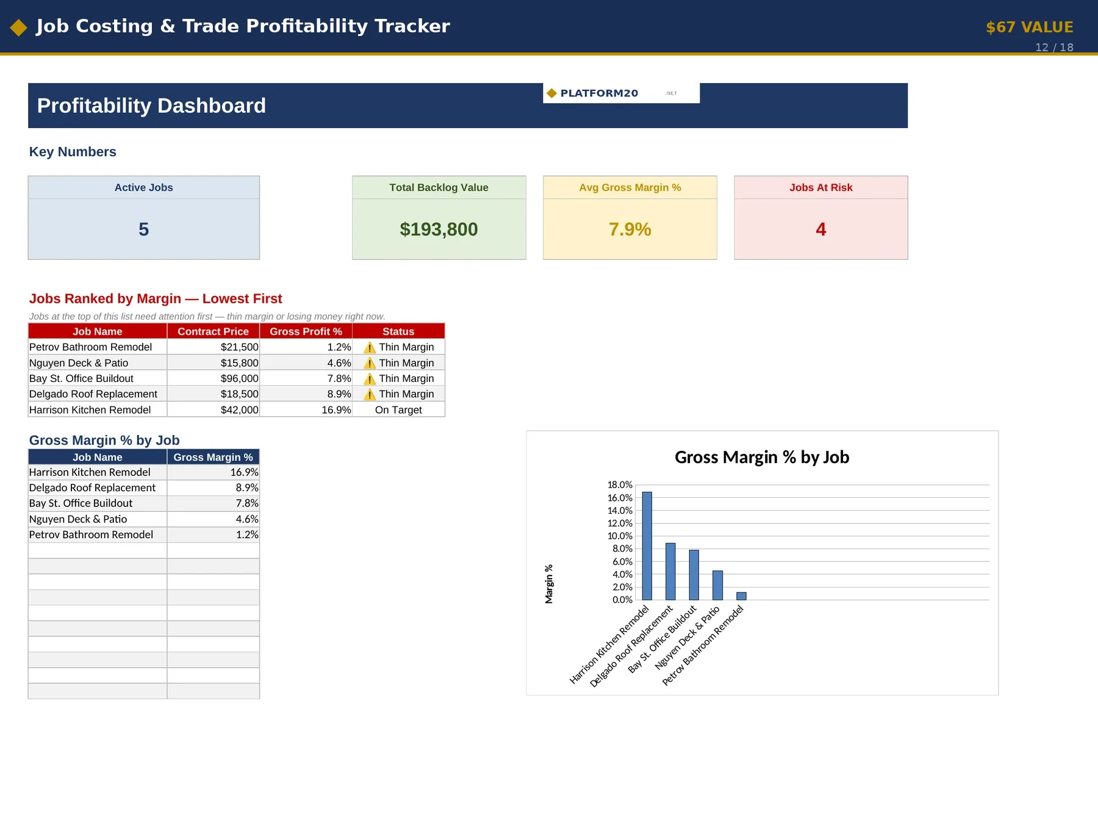Click the Harrison Kitchen Remodel chart bar
This screenshot has height=831, width=1098.
tap(647, 545)
